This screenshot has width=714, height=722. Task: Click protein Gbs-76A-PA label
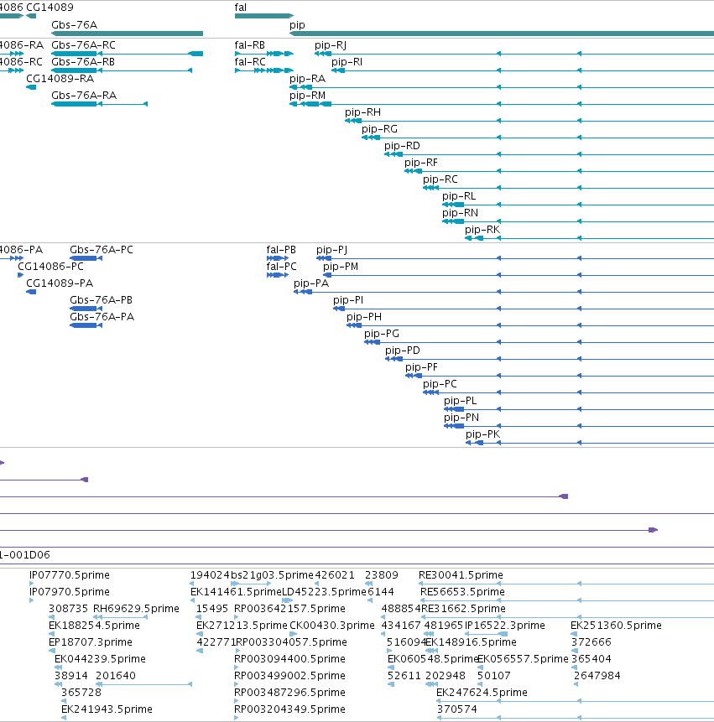[x=102, y=317]
